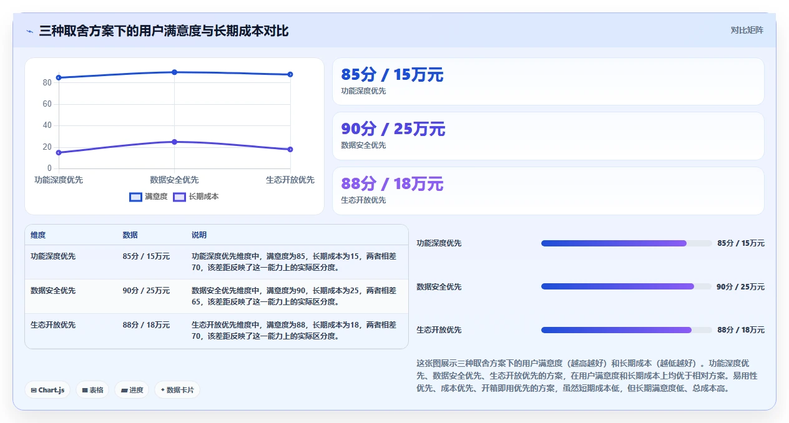
Task: Click the 进度 tag
Action: (x=132, y=390)
